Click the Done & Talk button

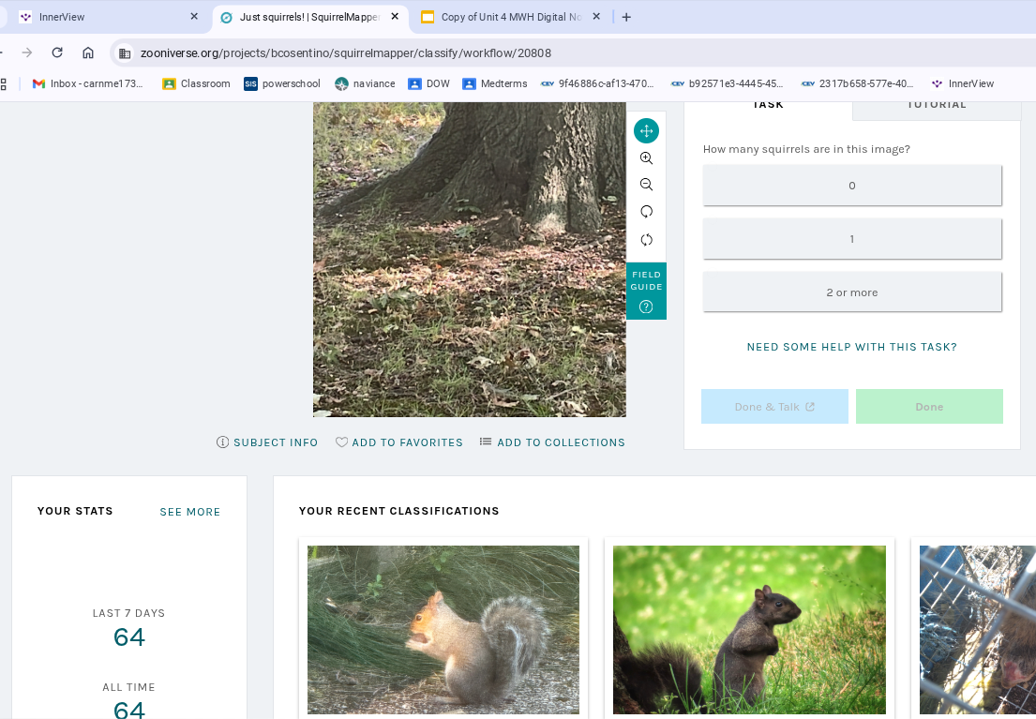coord(774,407)
